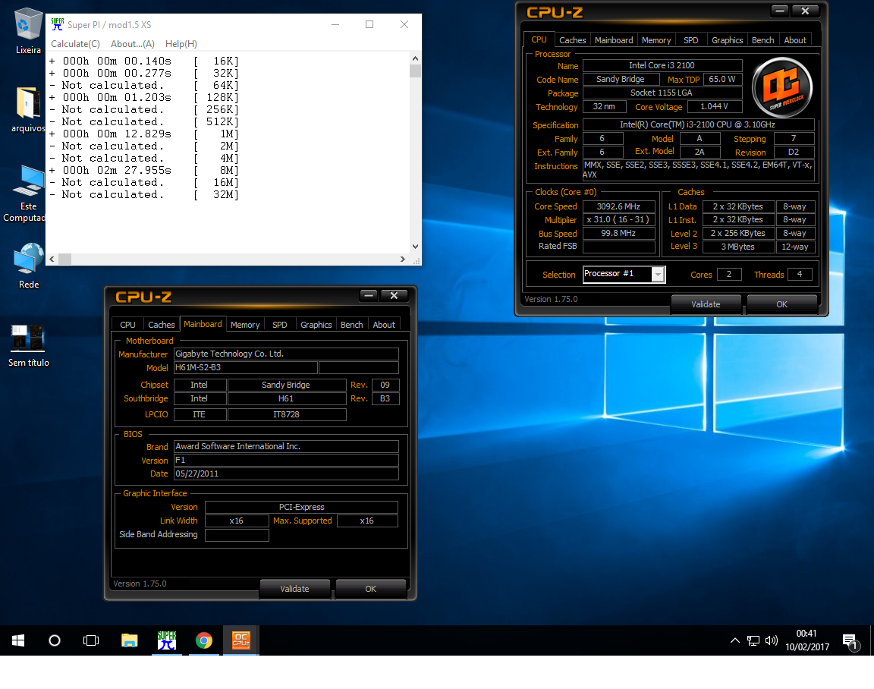Click Super PI horizontal scrollbar right arrow

[402, 259]
